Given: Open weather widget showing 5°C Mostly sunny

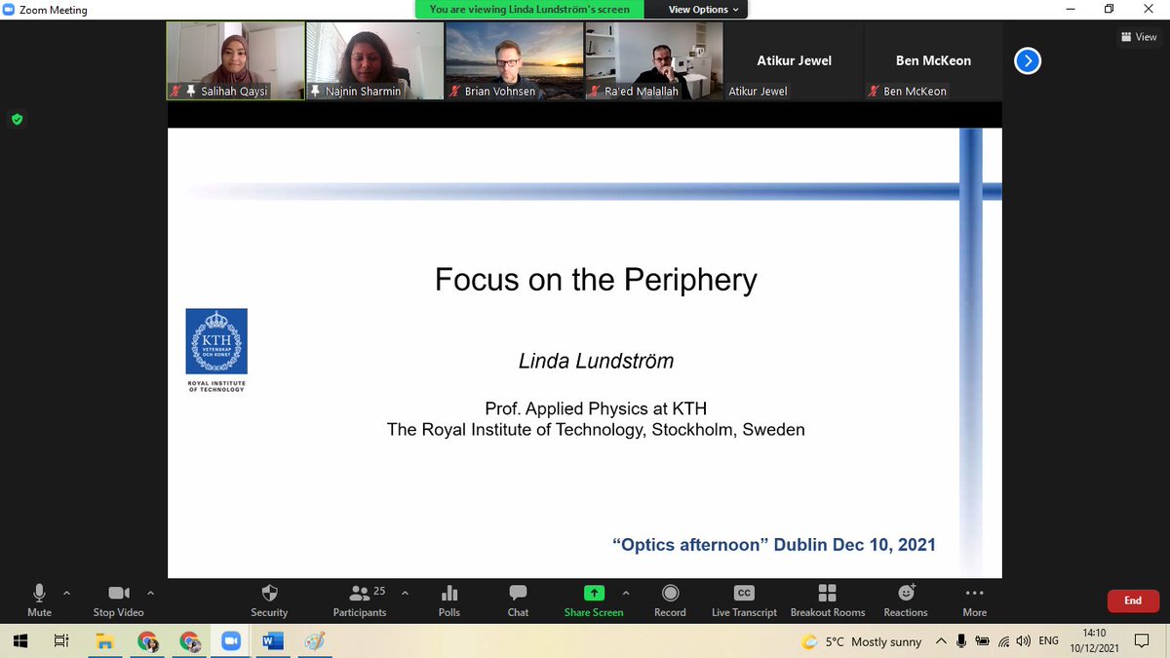Looking at the screenshot, I should click(861, 641).
